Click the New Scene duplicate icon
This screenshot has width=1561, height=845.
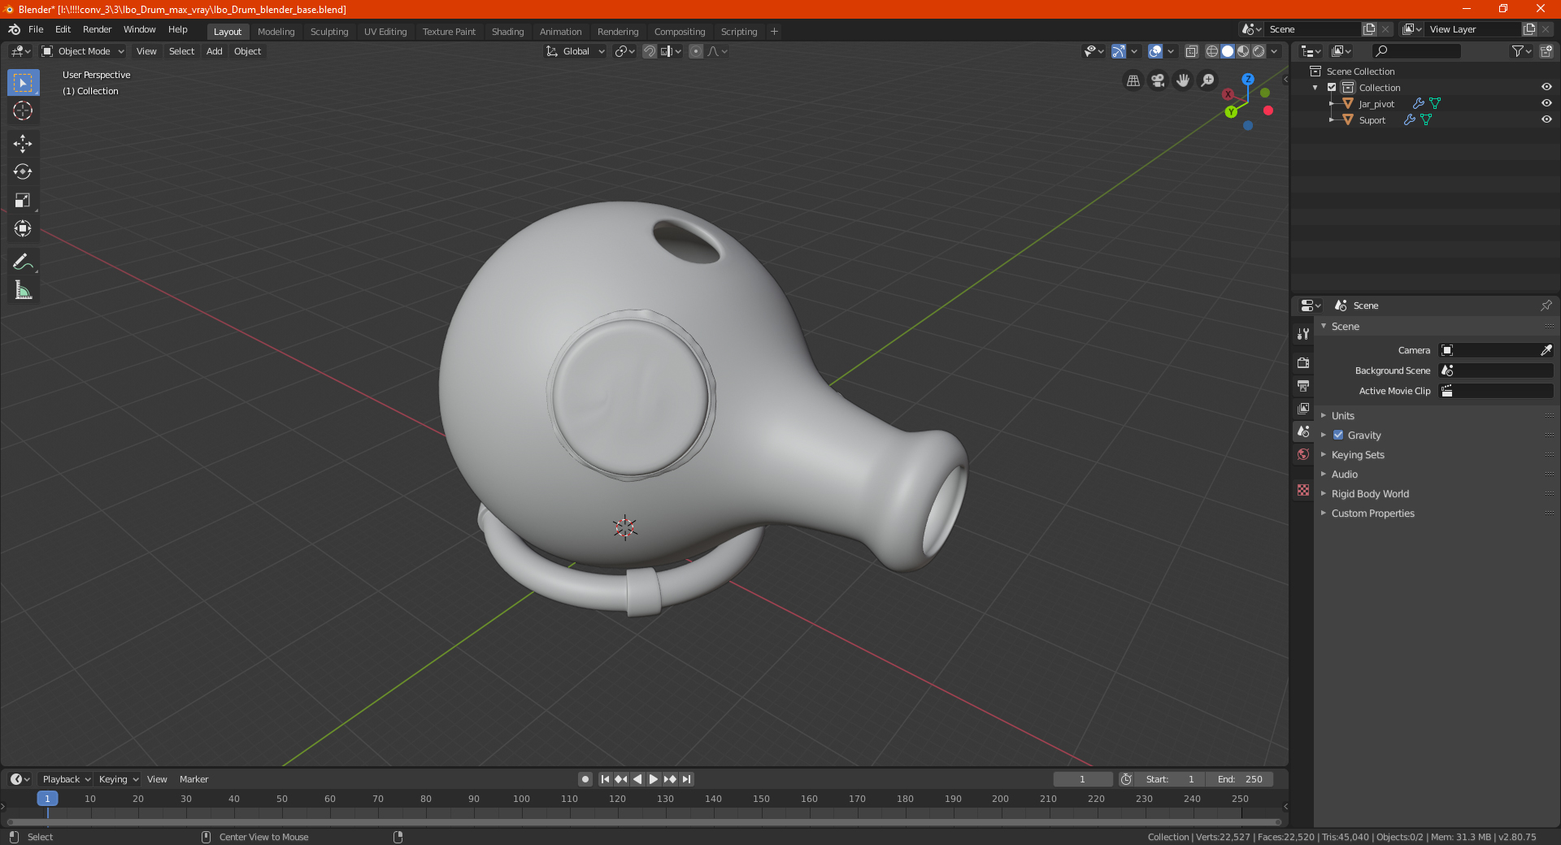click(x=1369, y=29)
